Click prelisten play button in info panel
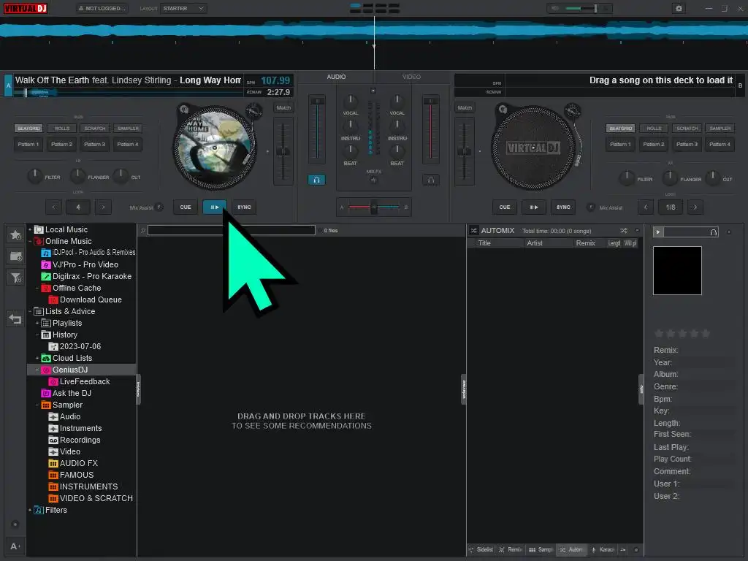 coord(658,232)
